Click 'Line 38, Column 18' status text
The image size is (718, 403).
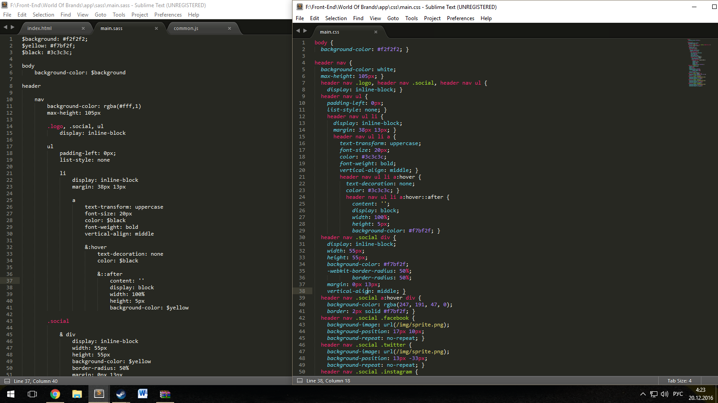click(x=328, y=381)
